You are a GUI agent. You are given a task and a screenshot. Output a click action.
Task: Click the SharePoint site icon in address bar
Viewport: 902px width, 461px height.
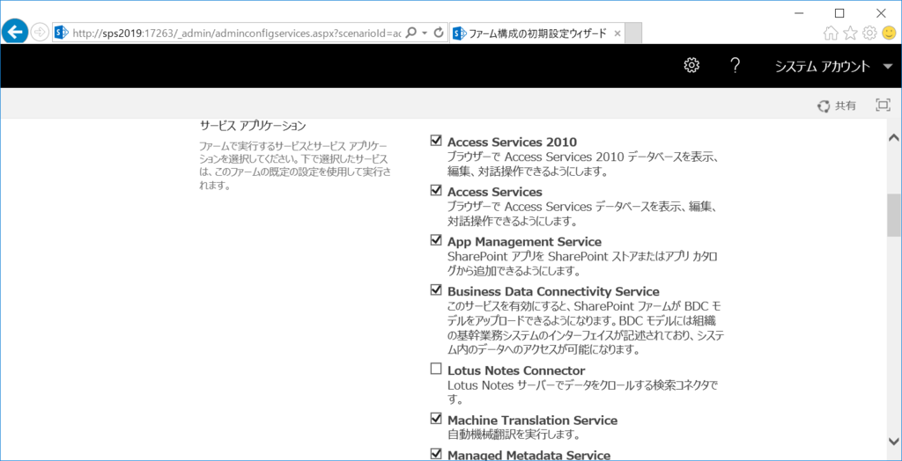point(62,33)
